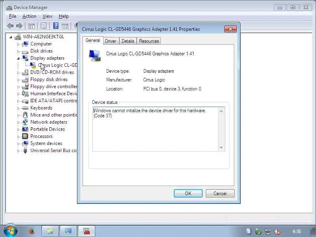Expand the IDE ATA/ATAPI controllers node
The width and height of the screenshot is (316, 237).
coord(18,101)
